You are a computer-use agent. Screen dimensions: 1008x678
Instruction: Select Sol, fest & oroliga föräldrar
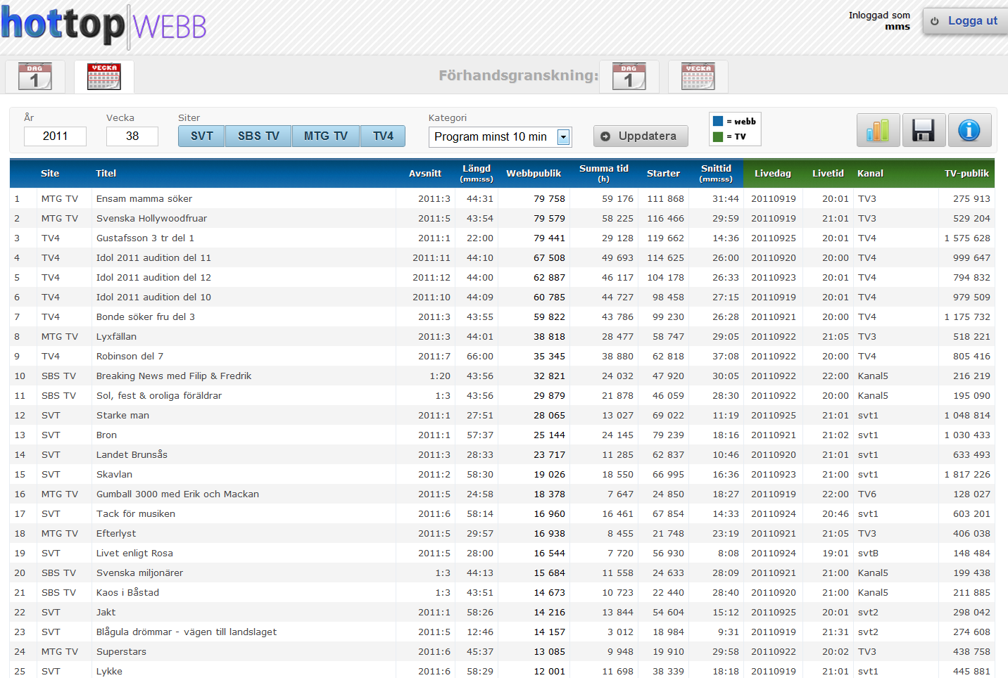pyautogui.click(x=159, y=395)
